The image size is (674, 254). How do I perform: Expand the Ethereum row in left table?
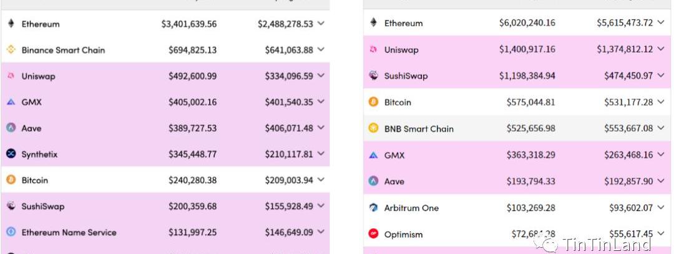point(321,24)
